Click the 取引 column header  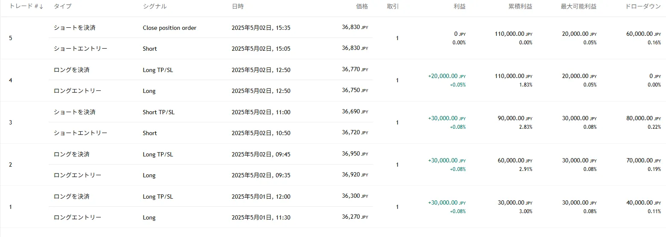pyautogui.click(x=393, y=7)
